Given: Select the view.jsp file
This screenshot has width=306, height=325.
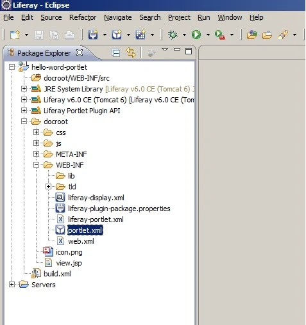Looking at the screenshot, I should tap(69, 263).
